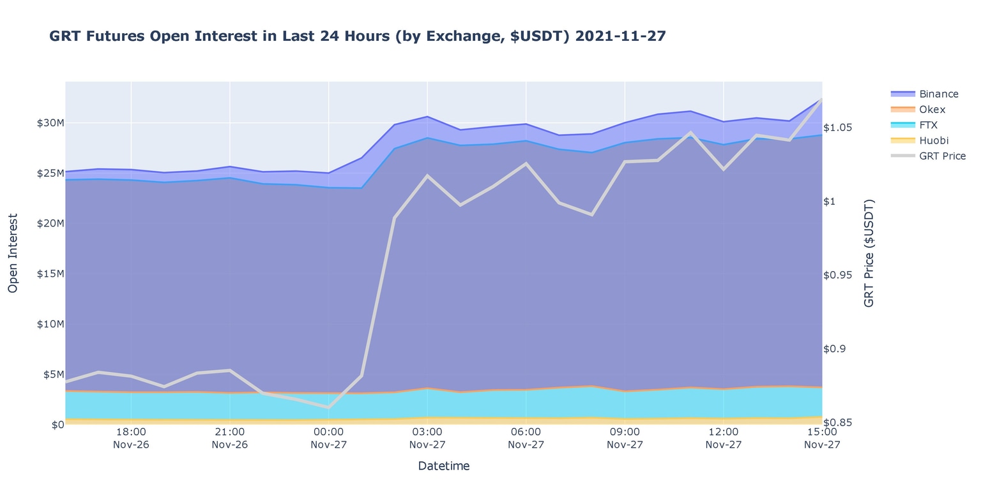This screenshot has height=490, width=981.
Task: Click the $0.9 right-axis tick label
Action: [x=835, y=349]
